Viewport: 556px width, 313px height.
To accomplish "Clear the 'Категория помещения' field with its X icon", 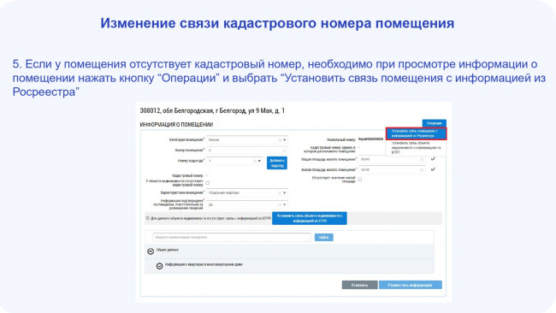I will 280,140.
